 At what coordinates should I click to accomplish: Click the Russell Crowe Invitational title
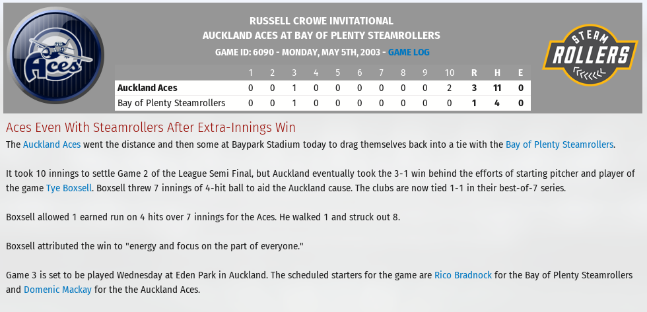pos(321,21)
